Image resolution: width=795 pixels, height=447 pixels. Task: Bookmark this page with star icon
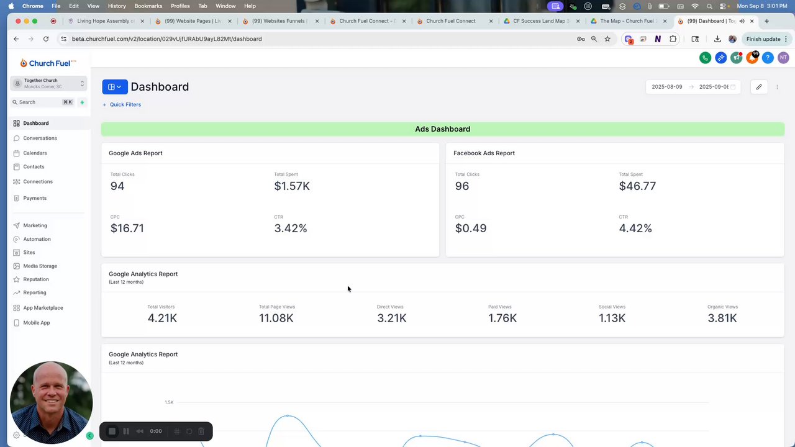(607, 38)
